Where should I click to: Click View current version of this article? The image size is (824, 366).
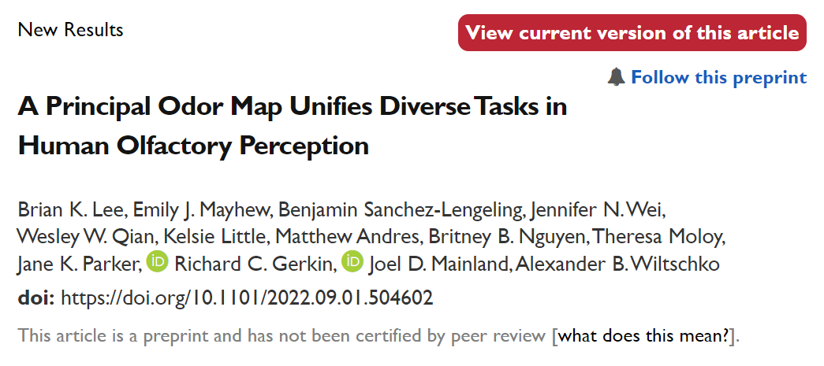(x=632, y=32)
